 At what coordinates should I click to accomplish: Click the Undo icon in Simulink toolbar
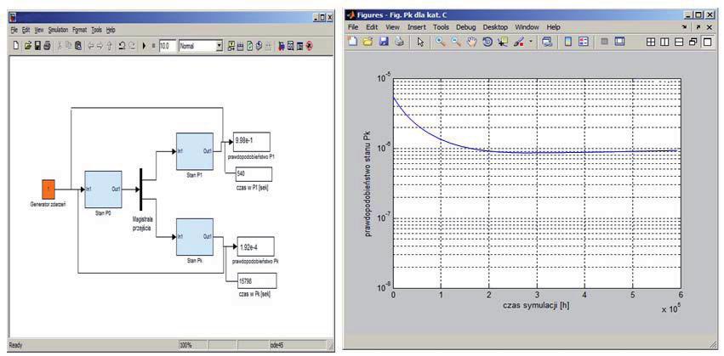point(122,46)
